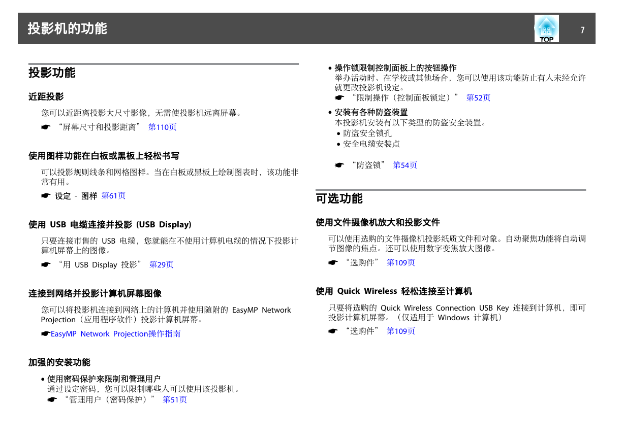Click the hand icon beside 防盗锁

pos(339,165)
